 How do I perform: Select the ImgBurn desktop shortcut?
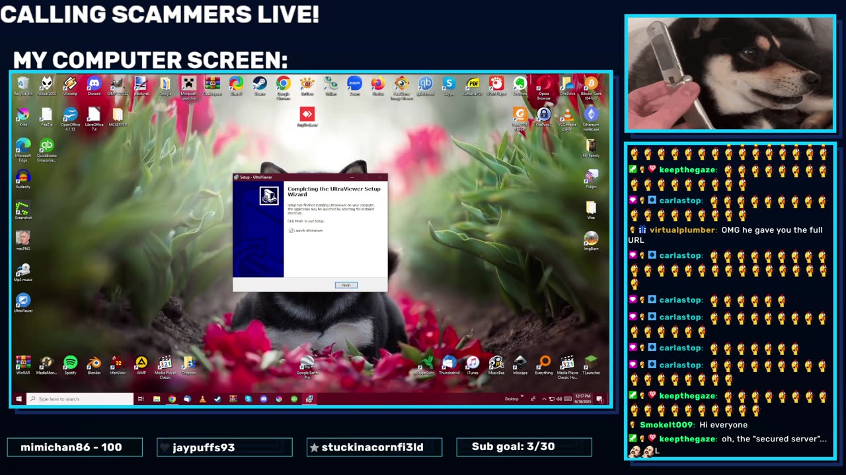(x=591, y=241)
